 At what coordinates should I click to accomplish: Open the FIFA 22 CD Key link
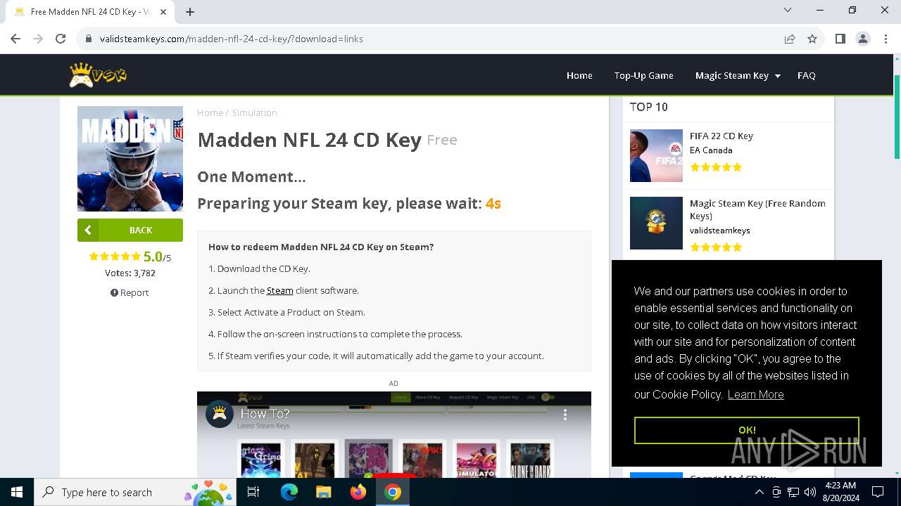[x=722, y=136]
